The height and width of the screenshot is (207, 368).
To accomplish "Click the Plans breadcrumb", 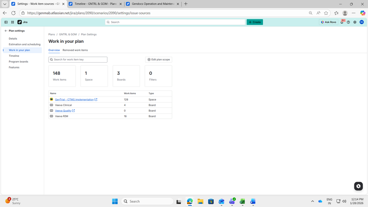I will (x=52, y=34).
